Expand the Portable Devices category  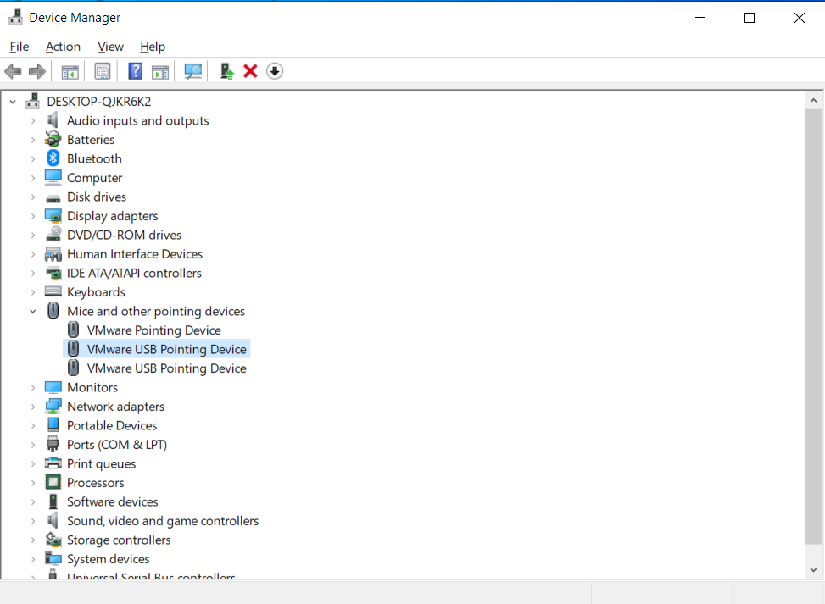click(33, 425)
